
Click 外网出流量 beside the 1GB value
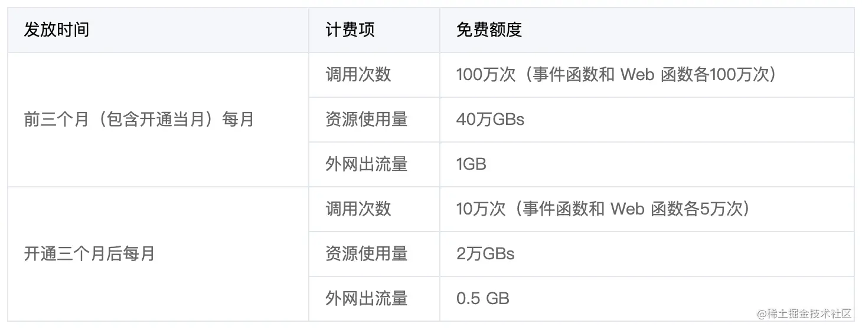(367, 164)
